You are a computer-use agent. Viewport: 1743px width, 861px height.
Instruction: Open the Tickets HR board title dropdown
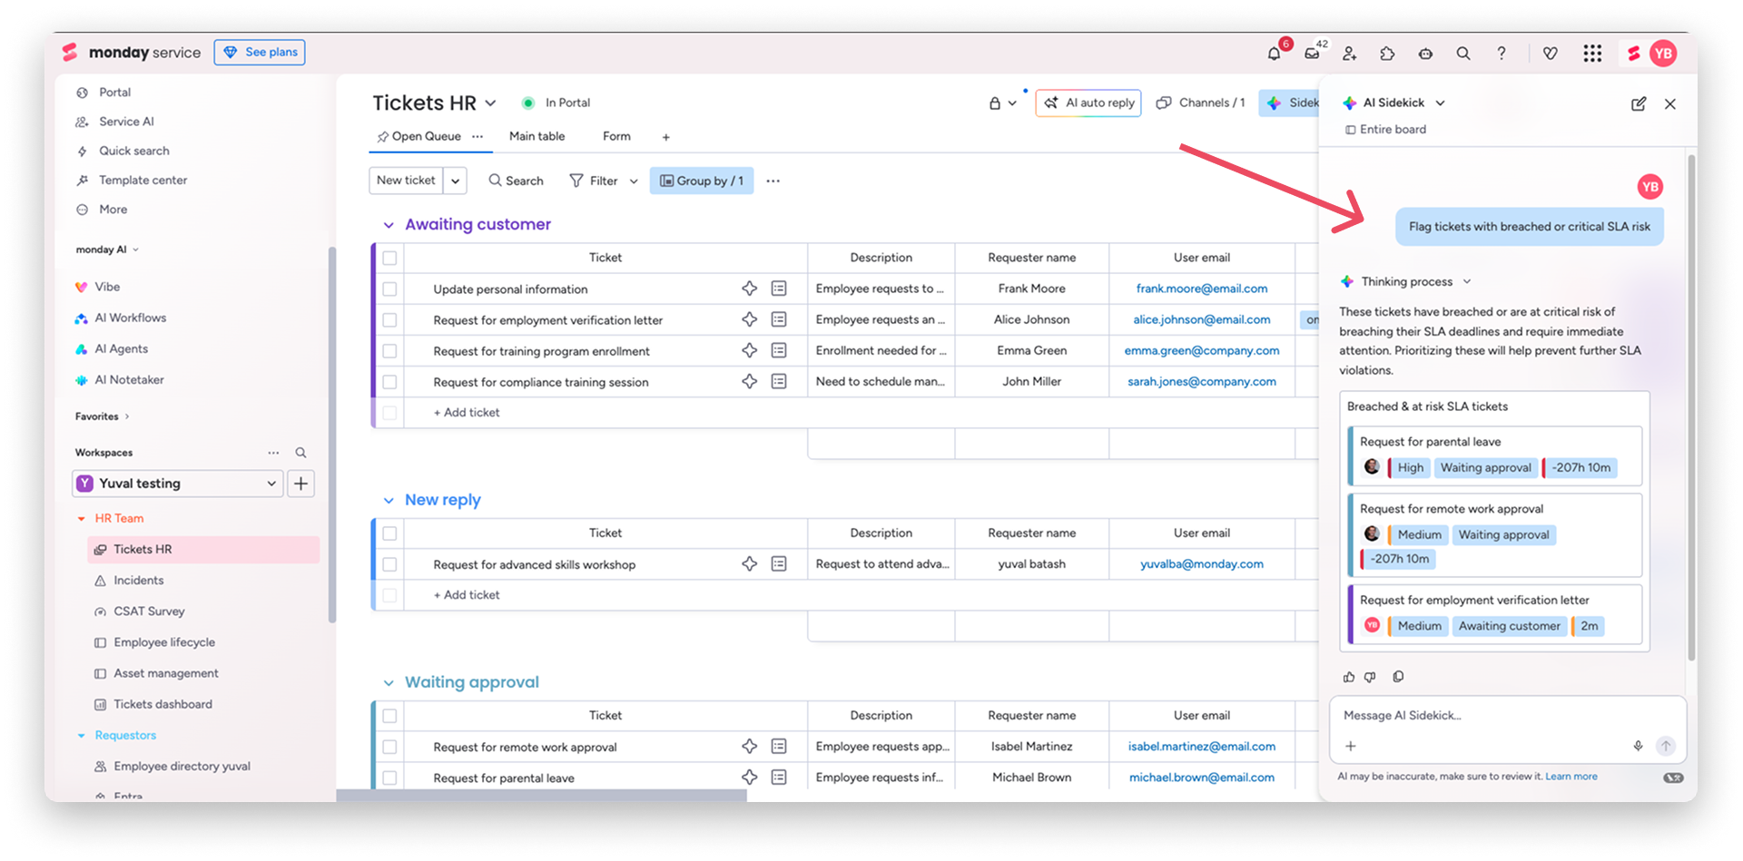click(x=490, y=103)
